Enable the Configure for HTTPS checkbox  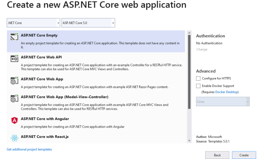[x=198, y=78]
